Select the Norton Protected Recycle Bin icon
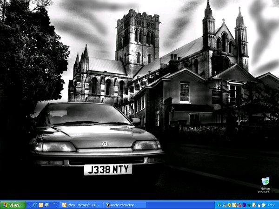 [265, 181]
